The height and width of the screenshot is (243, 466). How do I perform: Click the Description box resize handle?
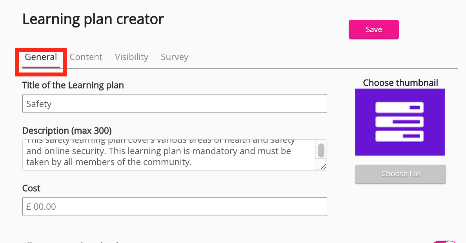[323, 167]
